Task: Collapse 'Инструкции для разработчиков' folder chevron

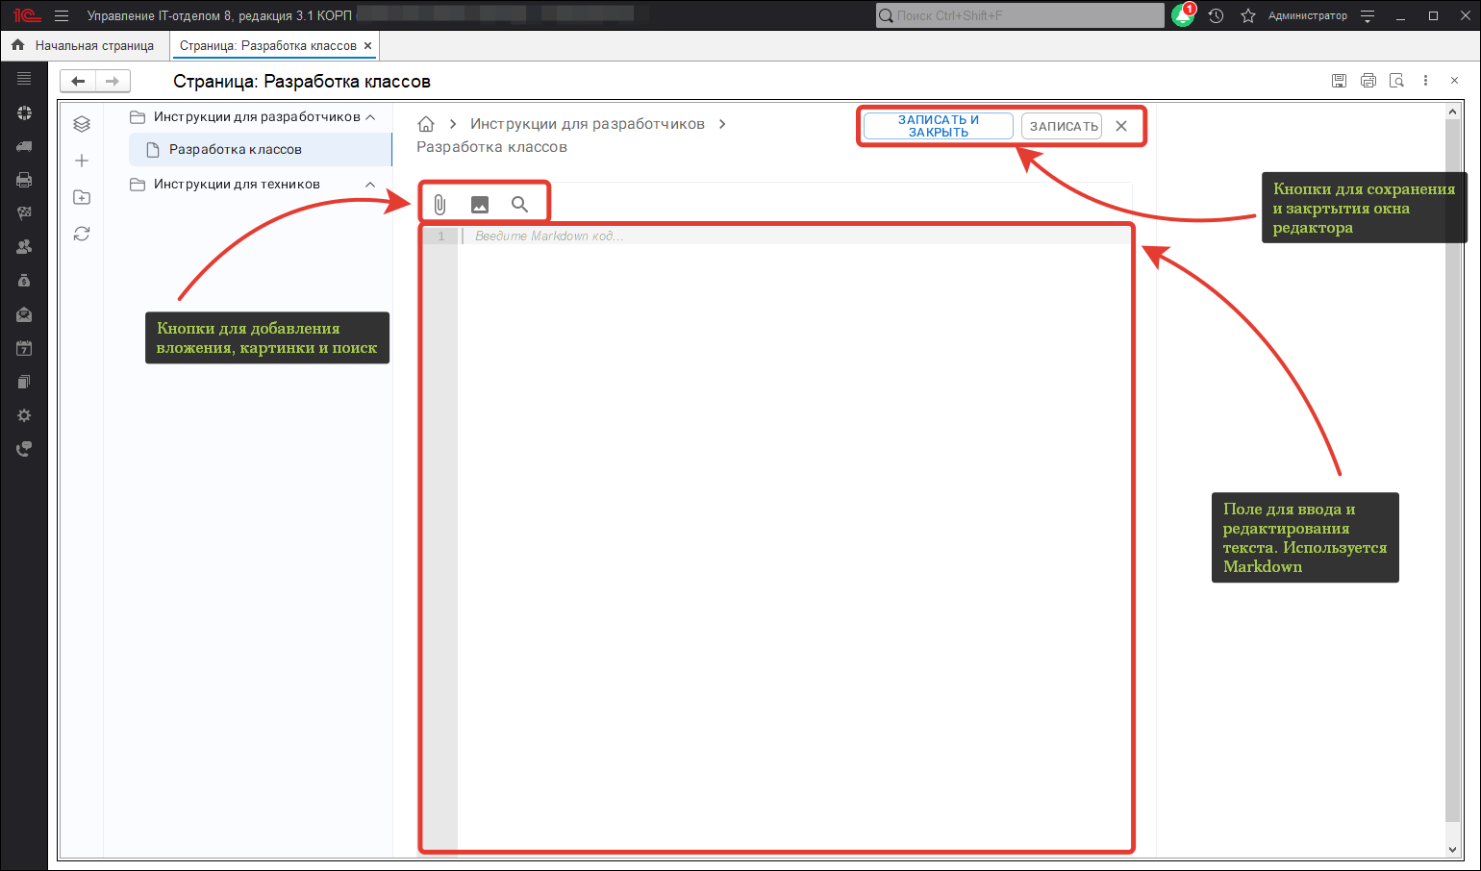Action: pyautogui.click(x=370, y=117)
